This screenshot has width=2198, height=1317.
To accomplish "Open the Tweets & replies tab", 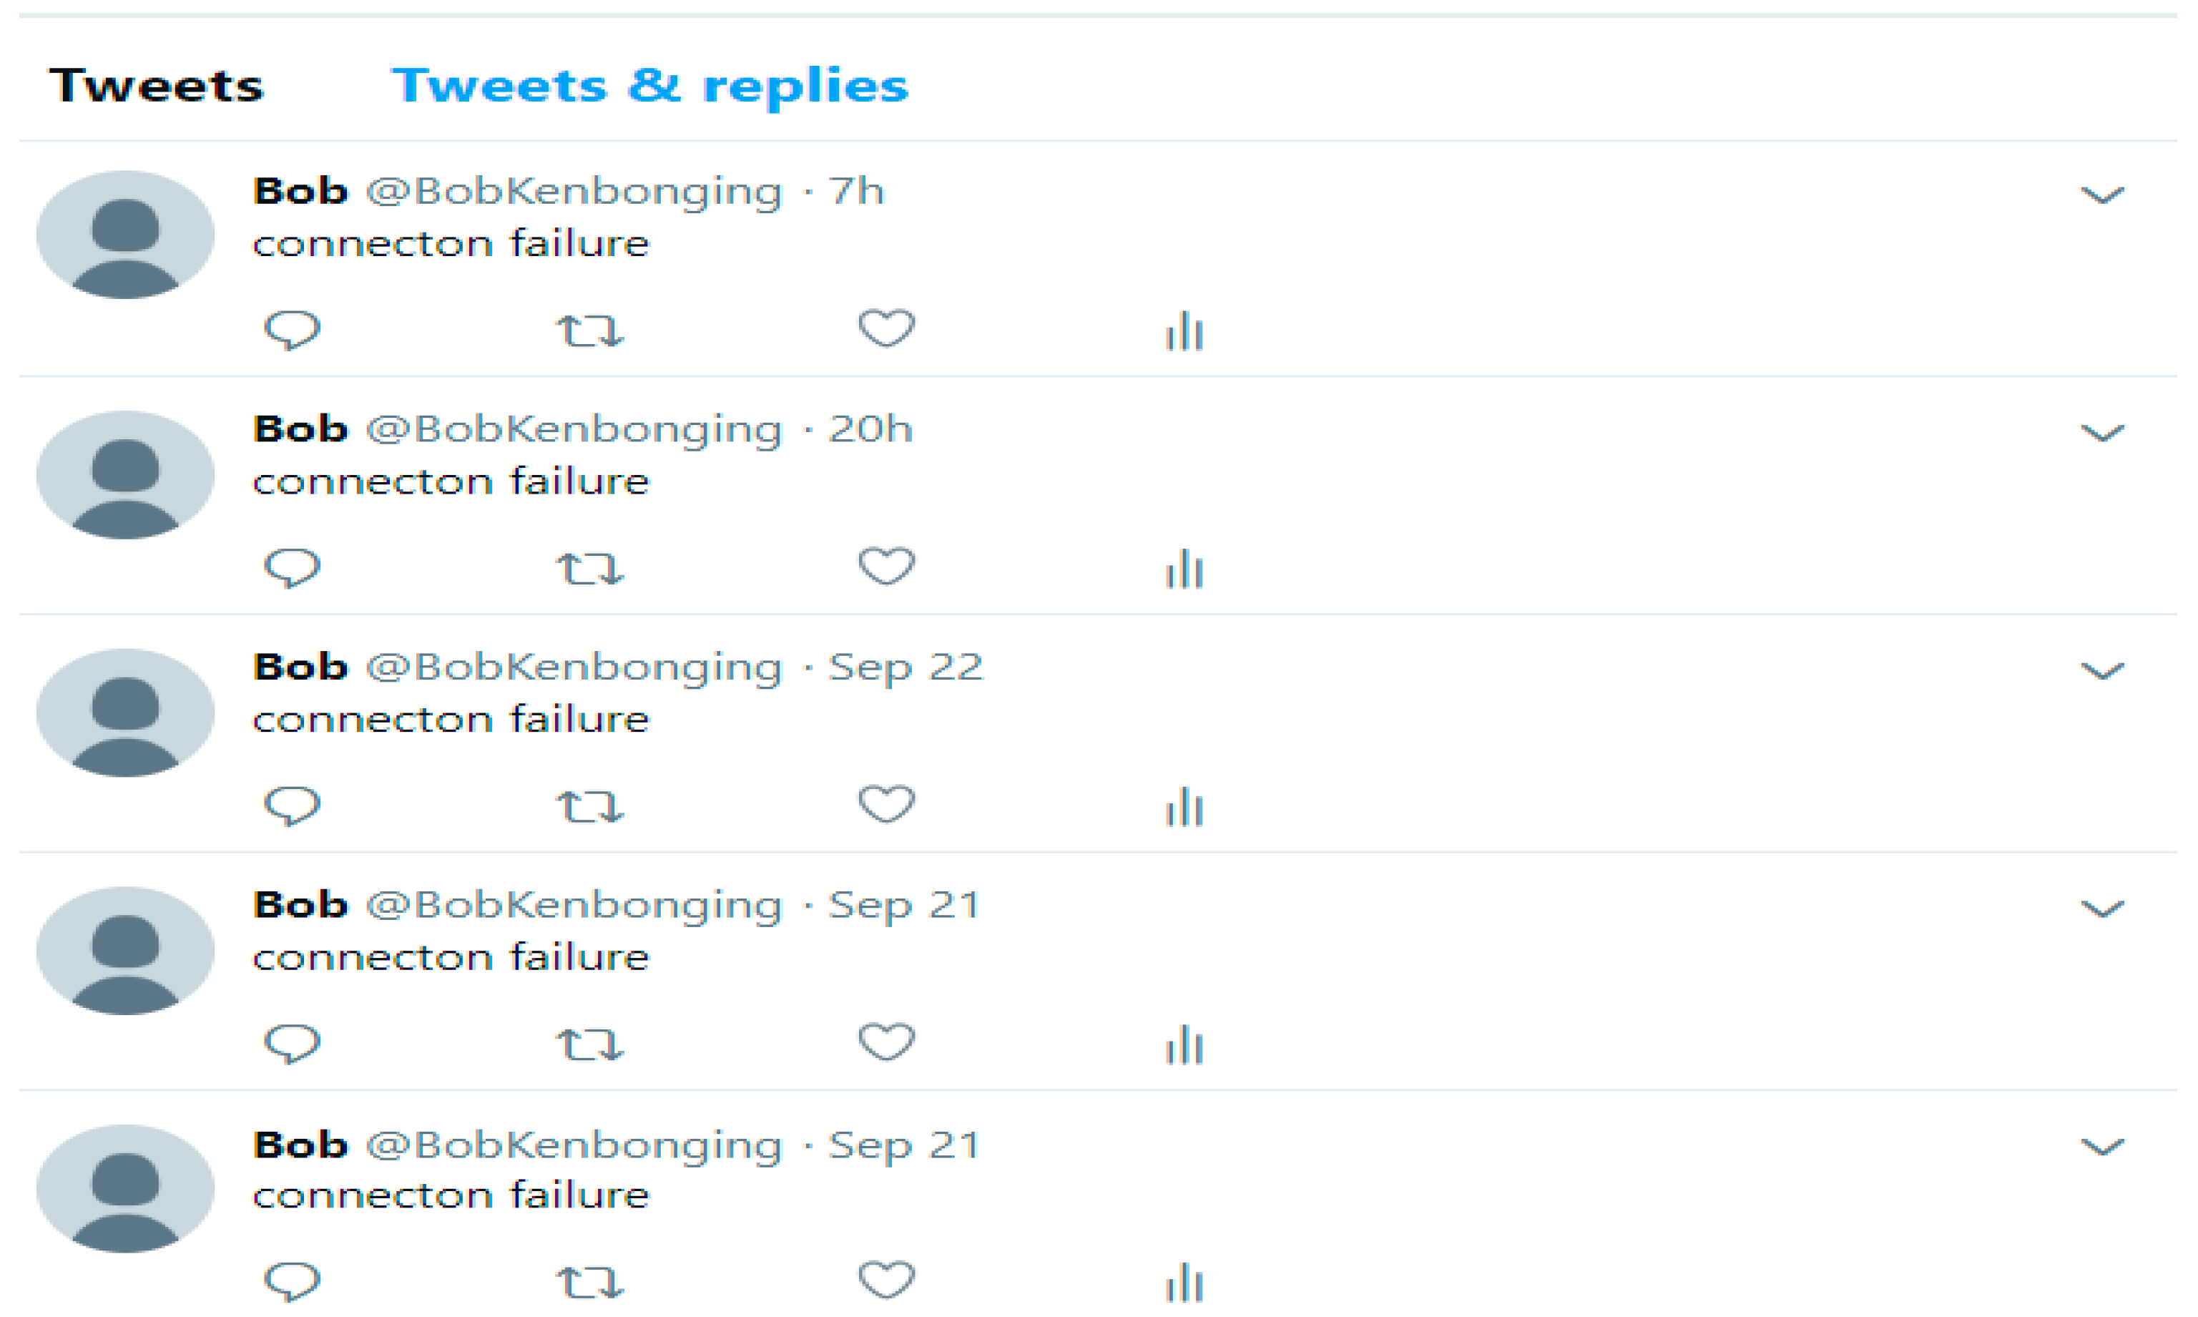I will point(650,86).
